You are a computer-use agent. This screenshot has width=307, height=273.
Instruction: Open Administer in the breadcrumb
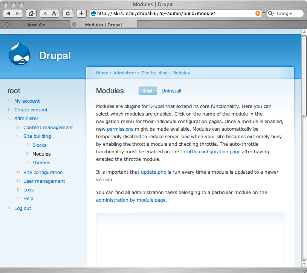125,73
